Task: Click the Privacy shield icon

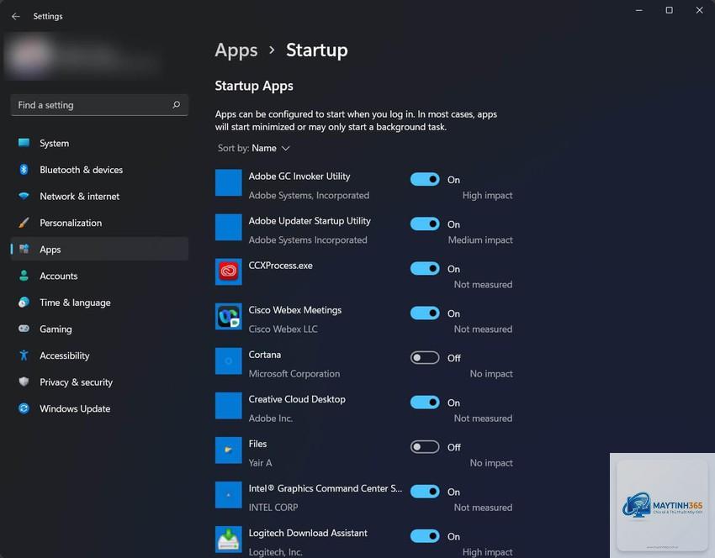Action: click(x=24, y=382)
